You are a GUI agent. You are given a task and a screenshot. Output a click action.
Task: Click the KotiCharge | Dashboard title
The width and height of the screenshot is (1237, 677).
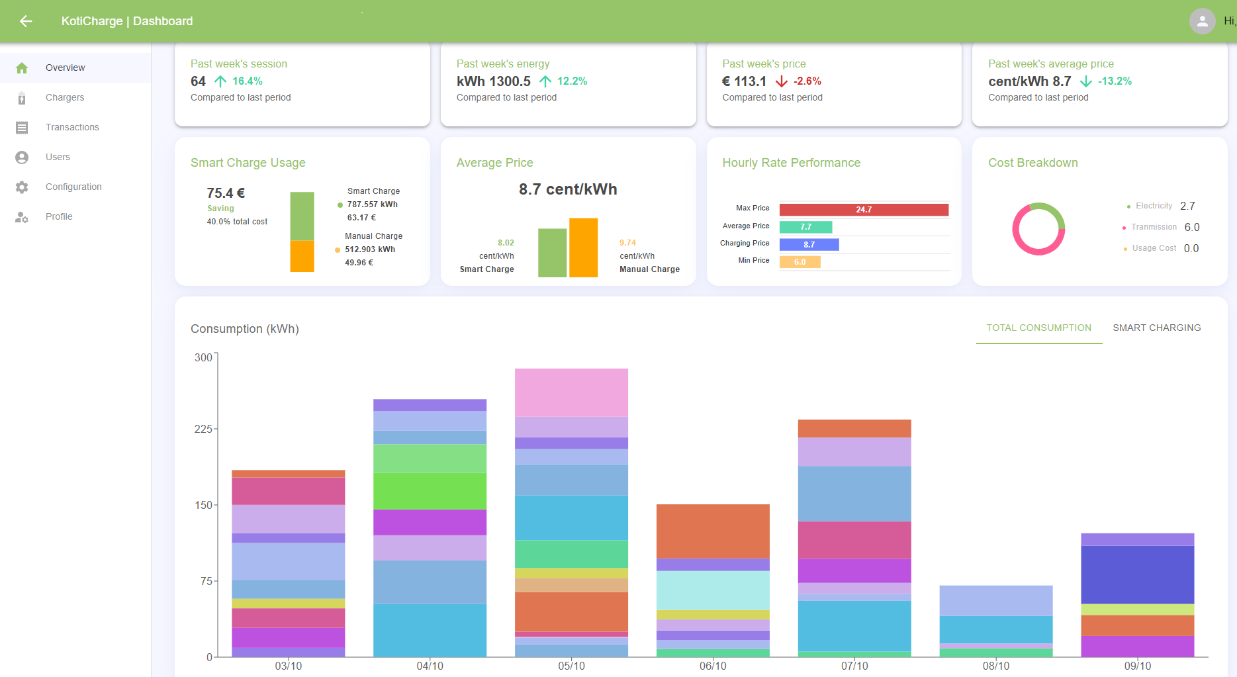click(x=127, y=21)
